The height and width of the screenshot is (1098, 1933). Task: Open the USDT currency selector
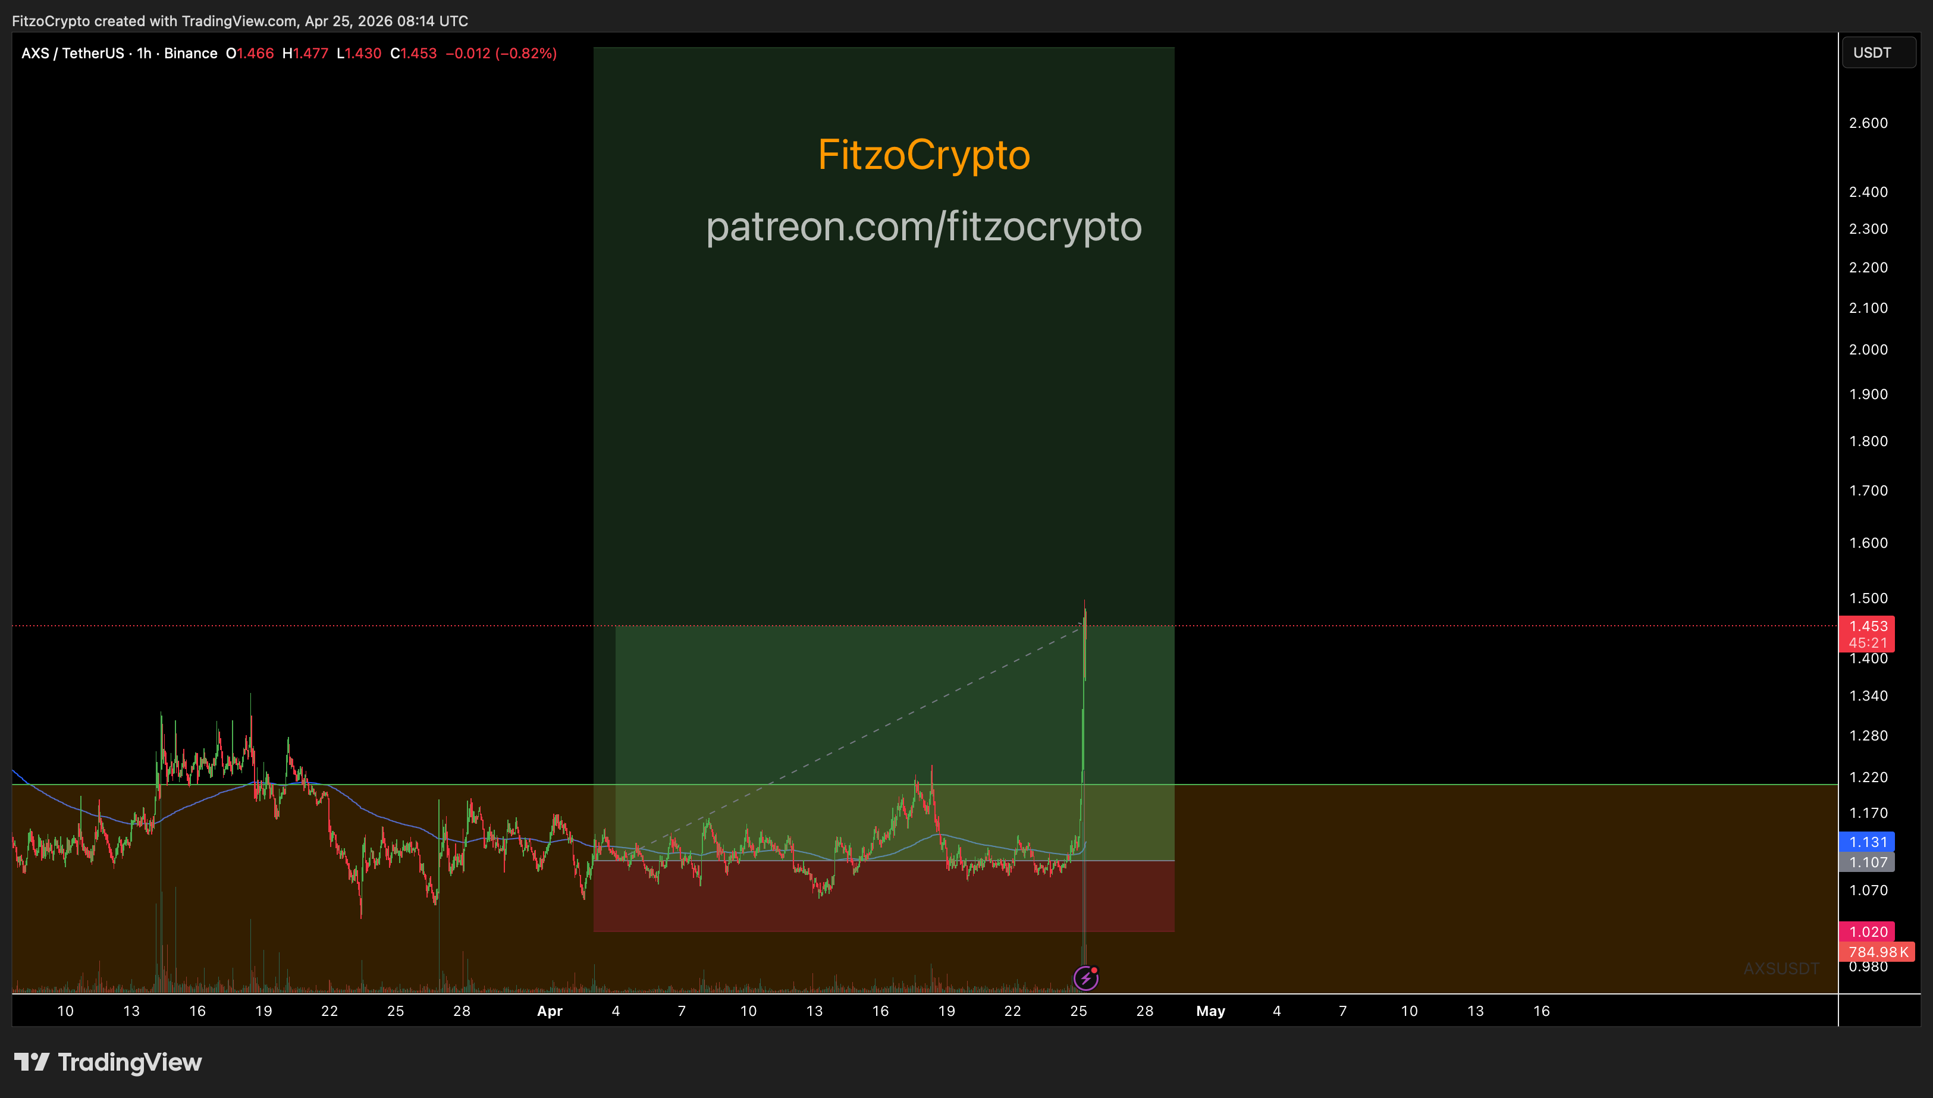click(1878, 53)
